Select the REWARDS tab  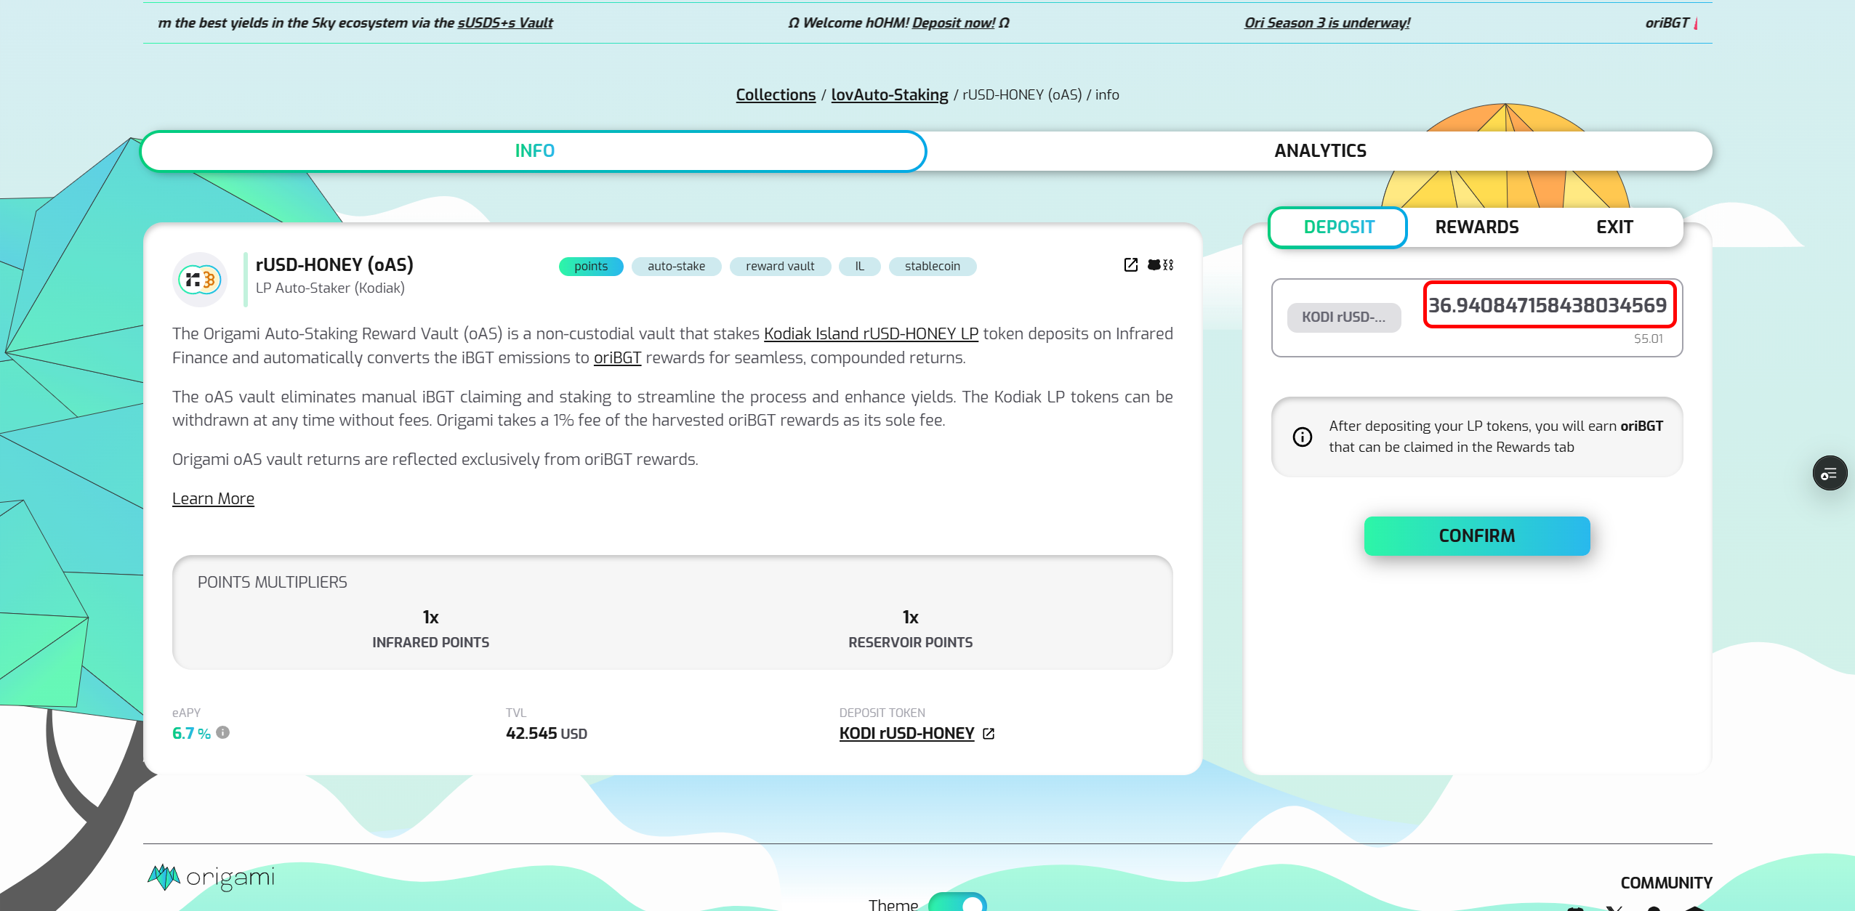coord(1476,227)
